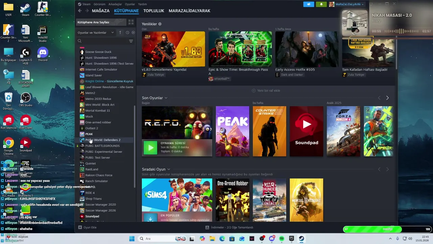Open Zula Türkiye link under v1.83 news

click(153, 75)
